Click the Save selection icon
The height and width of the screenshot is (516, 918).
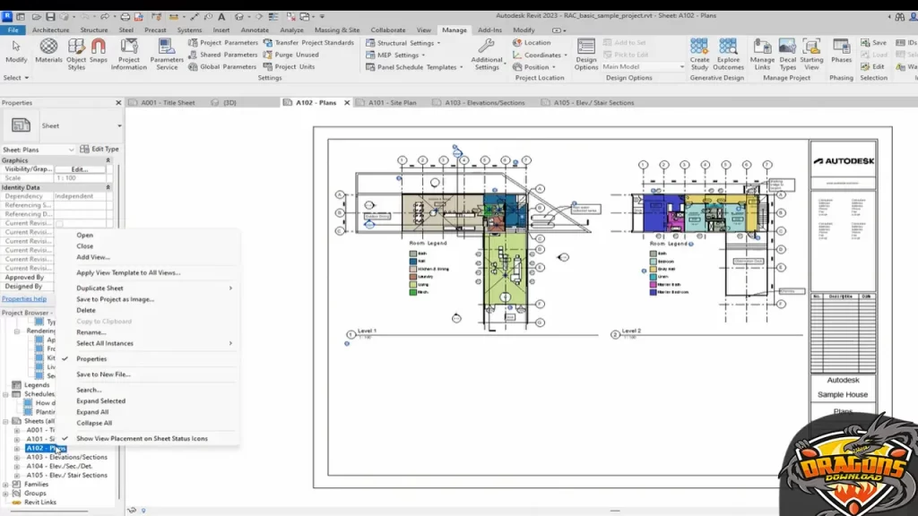873,43
